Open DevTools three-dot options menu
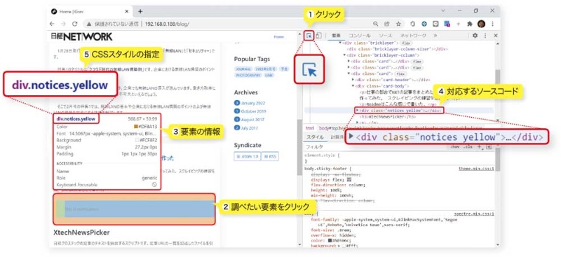 coord(485,36)
